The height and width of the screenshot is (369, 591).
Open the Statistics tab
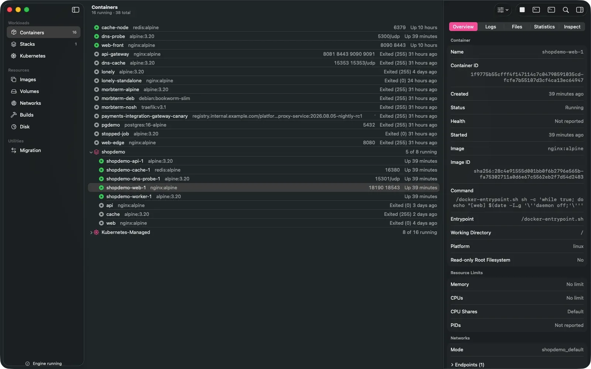tap(544, 27)
